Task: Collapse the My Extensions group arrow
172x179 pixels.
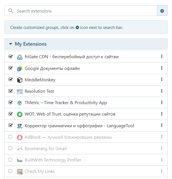Action: 11,44
